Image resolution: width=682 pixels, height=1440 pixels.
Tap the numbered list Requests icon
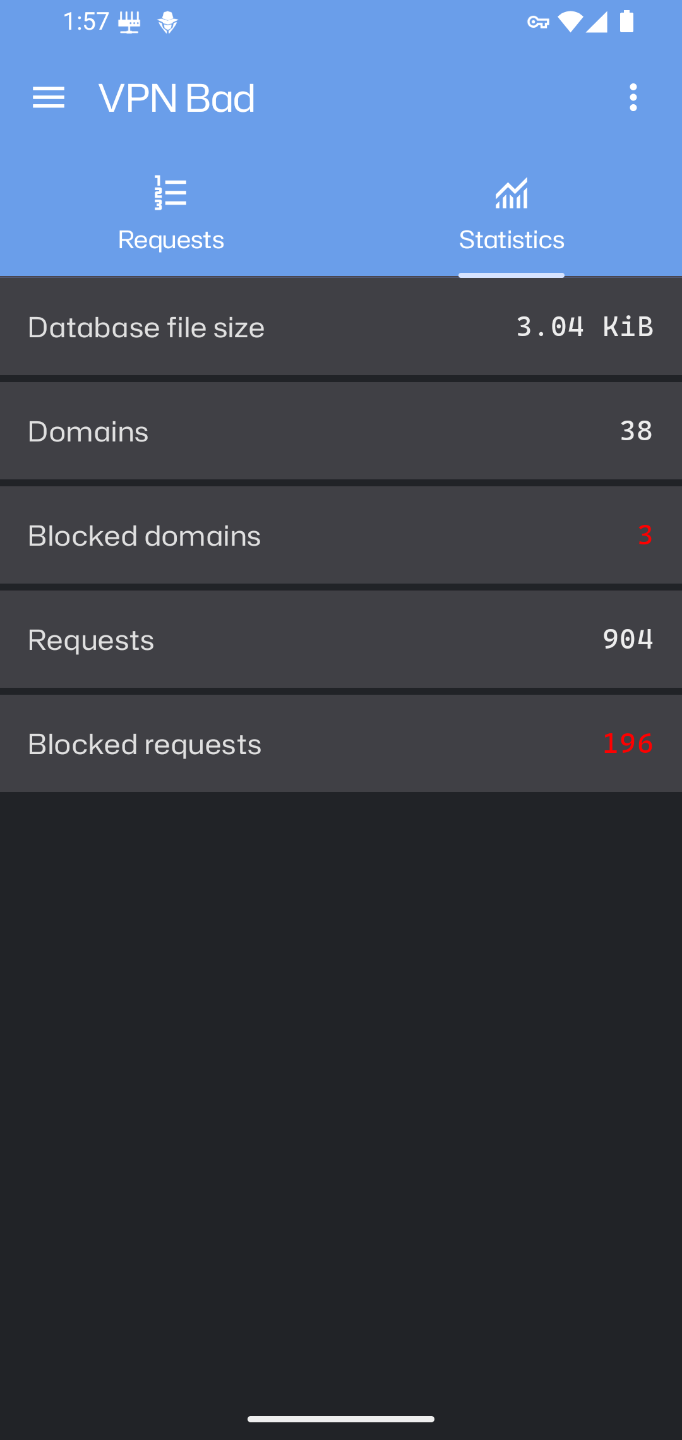coord(170,193)
